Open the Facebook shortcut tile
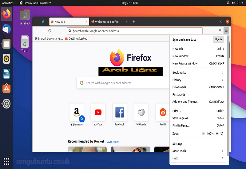 click(x=120, y=112)
